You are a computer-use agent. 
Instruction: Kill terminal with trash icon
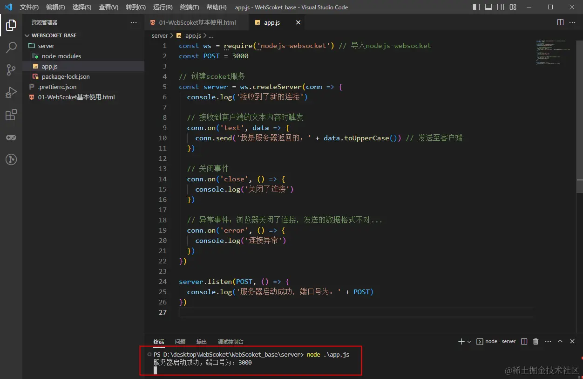[536, 342]
